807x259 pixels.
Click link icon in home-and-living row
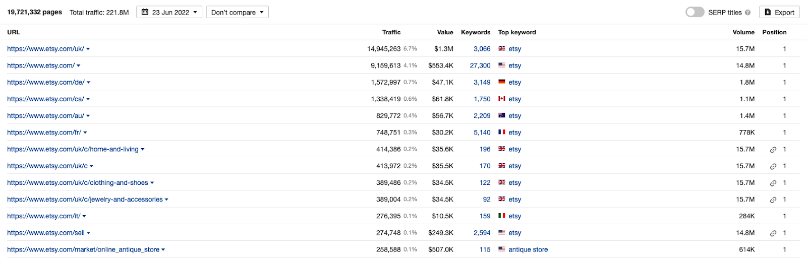pyautogui.click(x=773, y=150)
